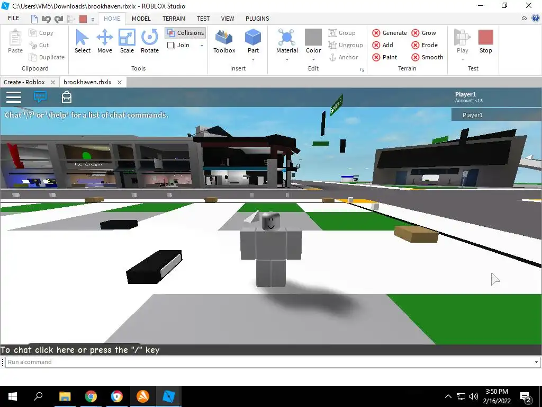Switch to the MODEL ribbon tab
The height and width of the screenshot is (407, 542).
[141, 19]
